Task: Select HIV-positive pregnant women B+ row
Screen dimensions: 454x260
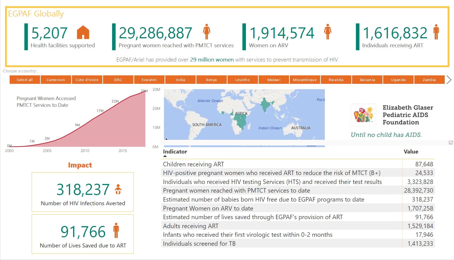Action: coord(298,173)
